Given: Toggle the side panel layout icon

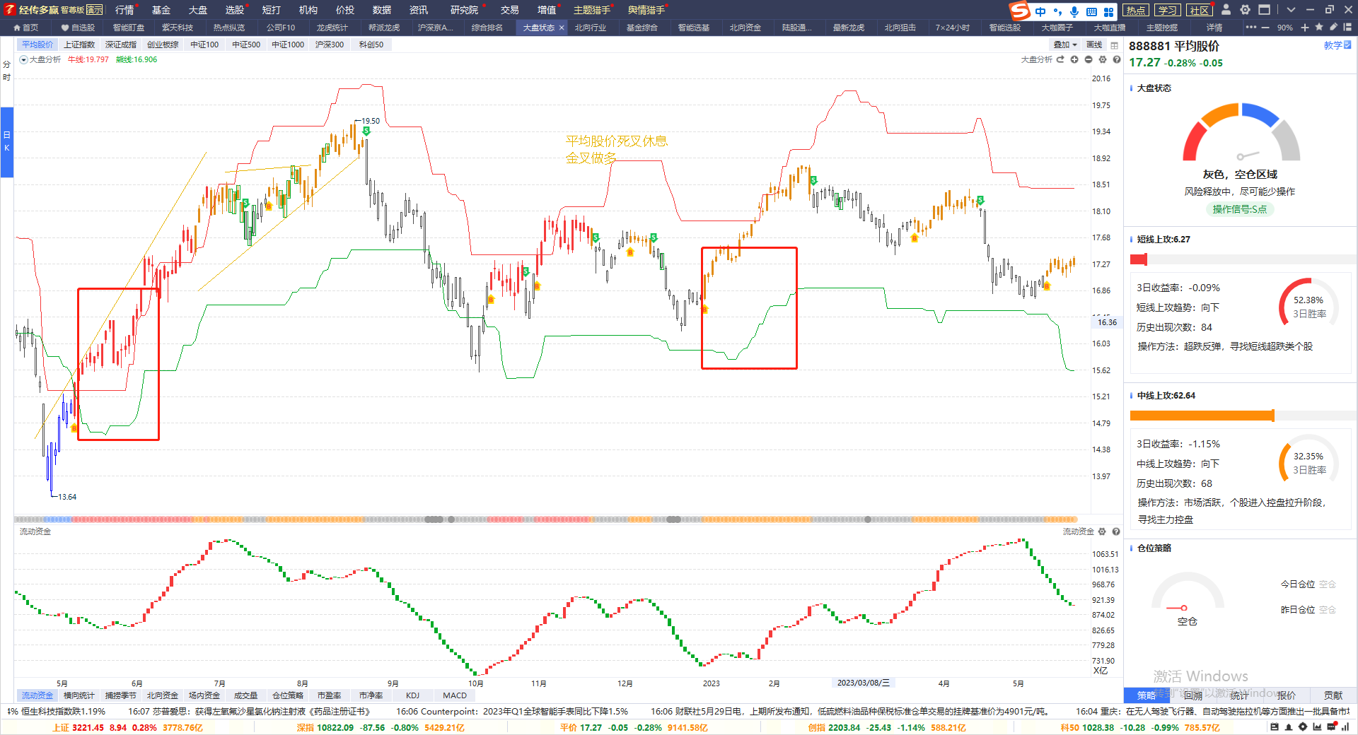Looking at the screenshot, I should tap(1347, 27).
